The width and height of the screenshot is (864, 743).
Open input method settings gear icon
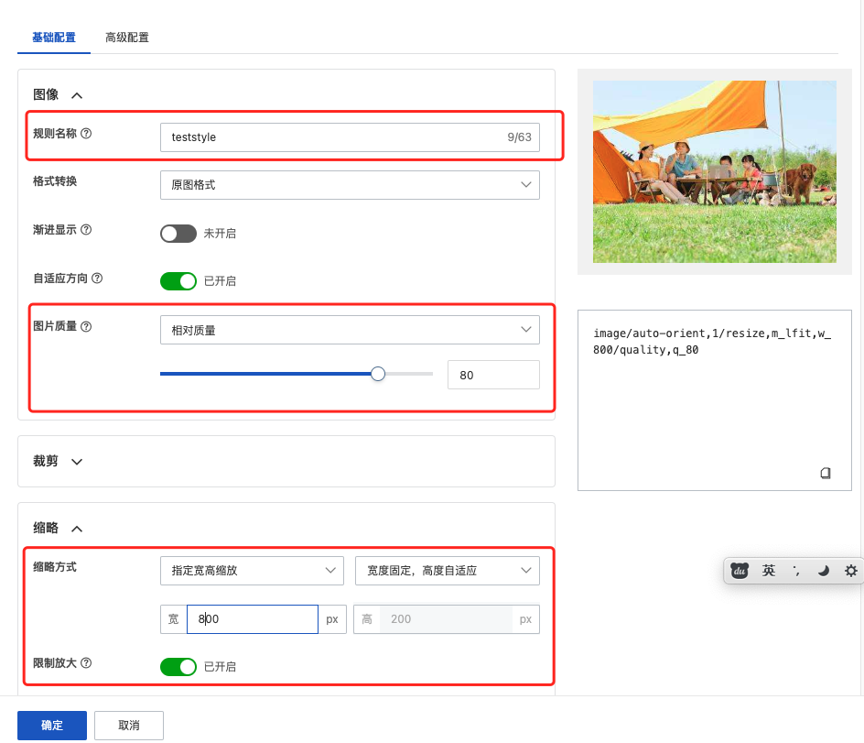[x=850, y=571]
